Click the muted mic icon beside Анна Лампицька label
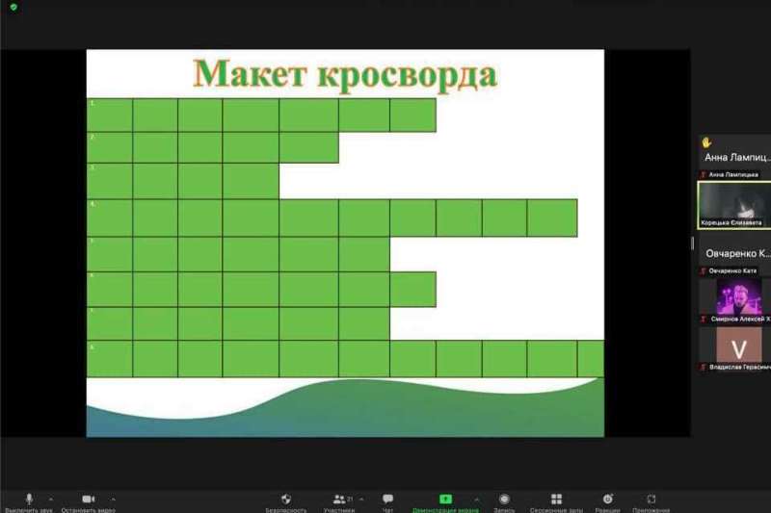This screenshot has width=771, height=513. click(x=704, y=175)
